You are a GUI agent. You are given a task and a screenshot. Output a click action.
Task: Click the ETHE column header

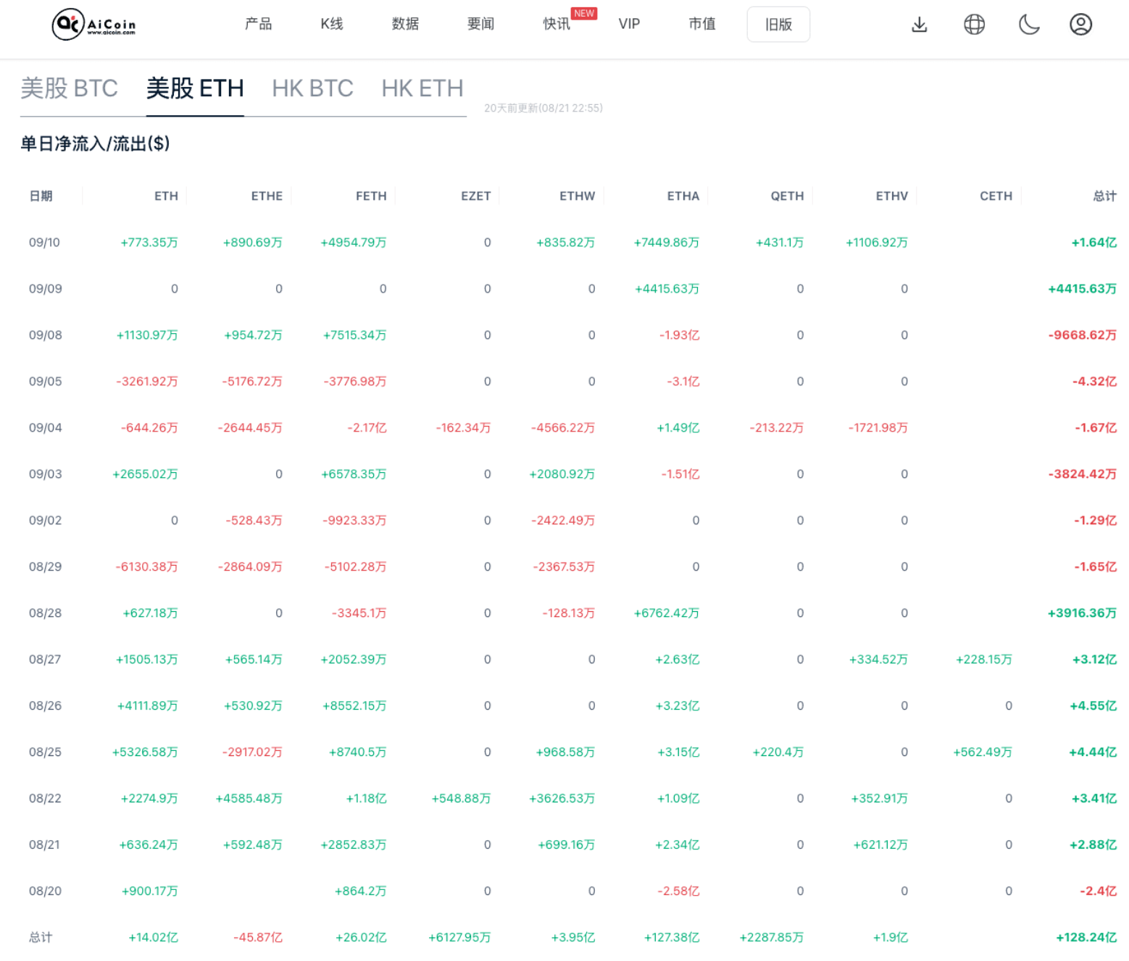[267, 196]
